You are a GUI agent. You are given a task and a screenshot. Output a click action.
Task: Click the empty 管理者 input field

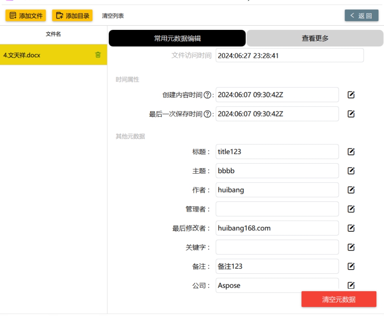click(277, 209)
